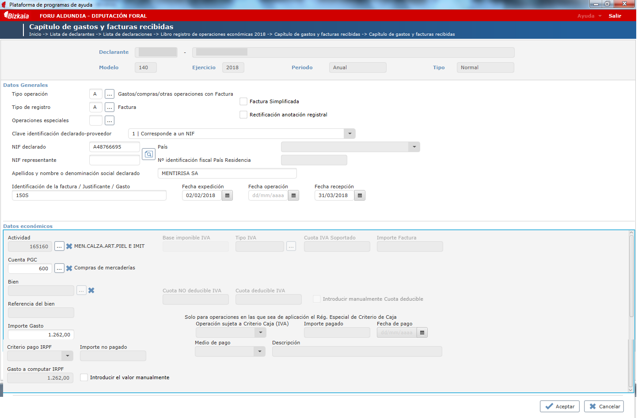Image resolution: width=638 pixels, height=418 pixels.
Task: Enable the Factura Simplificada checkbox
Action: coord(243,101)
